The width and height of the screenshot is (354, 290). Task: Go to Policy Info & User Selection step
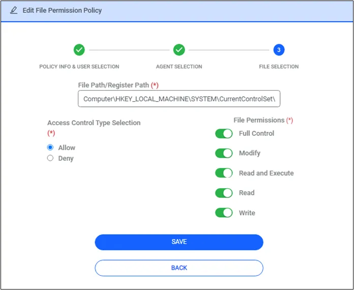tap(79, 50)
